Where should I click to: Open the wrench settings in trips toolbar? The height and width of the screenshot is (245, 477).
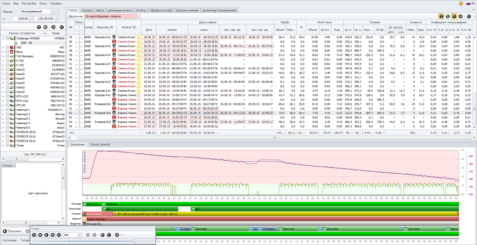click(x=460, y=16)
